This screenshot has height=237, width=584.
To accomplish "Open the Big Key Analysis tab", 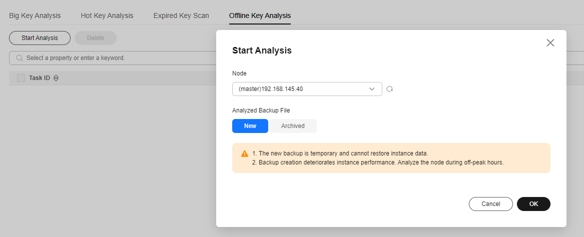I will [x=35, y=15].
